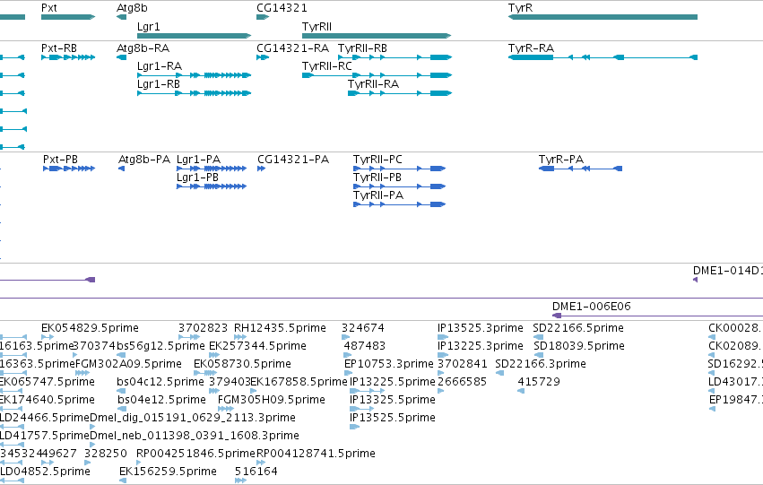Image resolution: width=763 pixels, height=485 pixels.
Task: Click the Atg8b-RA transcript label
Action: 143,48
